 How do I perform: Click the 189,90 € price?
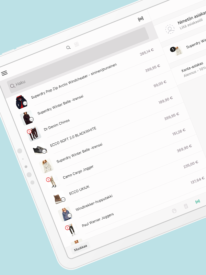point(166,100)
